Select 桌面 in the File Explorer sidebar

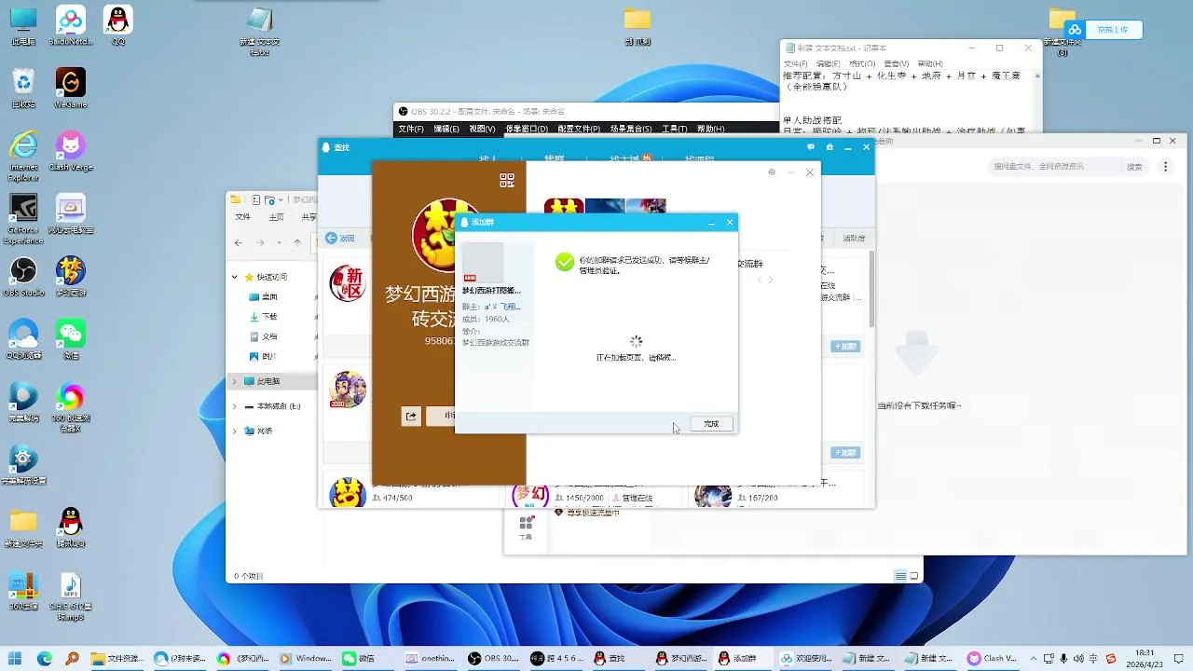[x=269, y=296]
